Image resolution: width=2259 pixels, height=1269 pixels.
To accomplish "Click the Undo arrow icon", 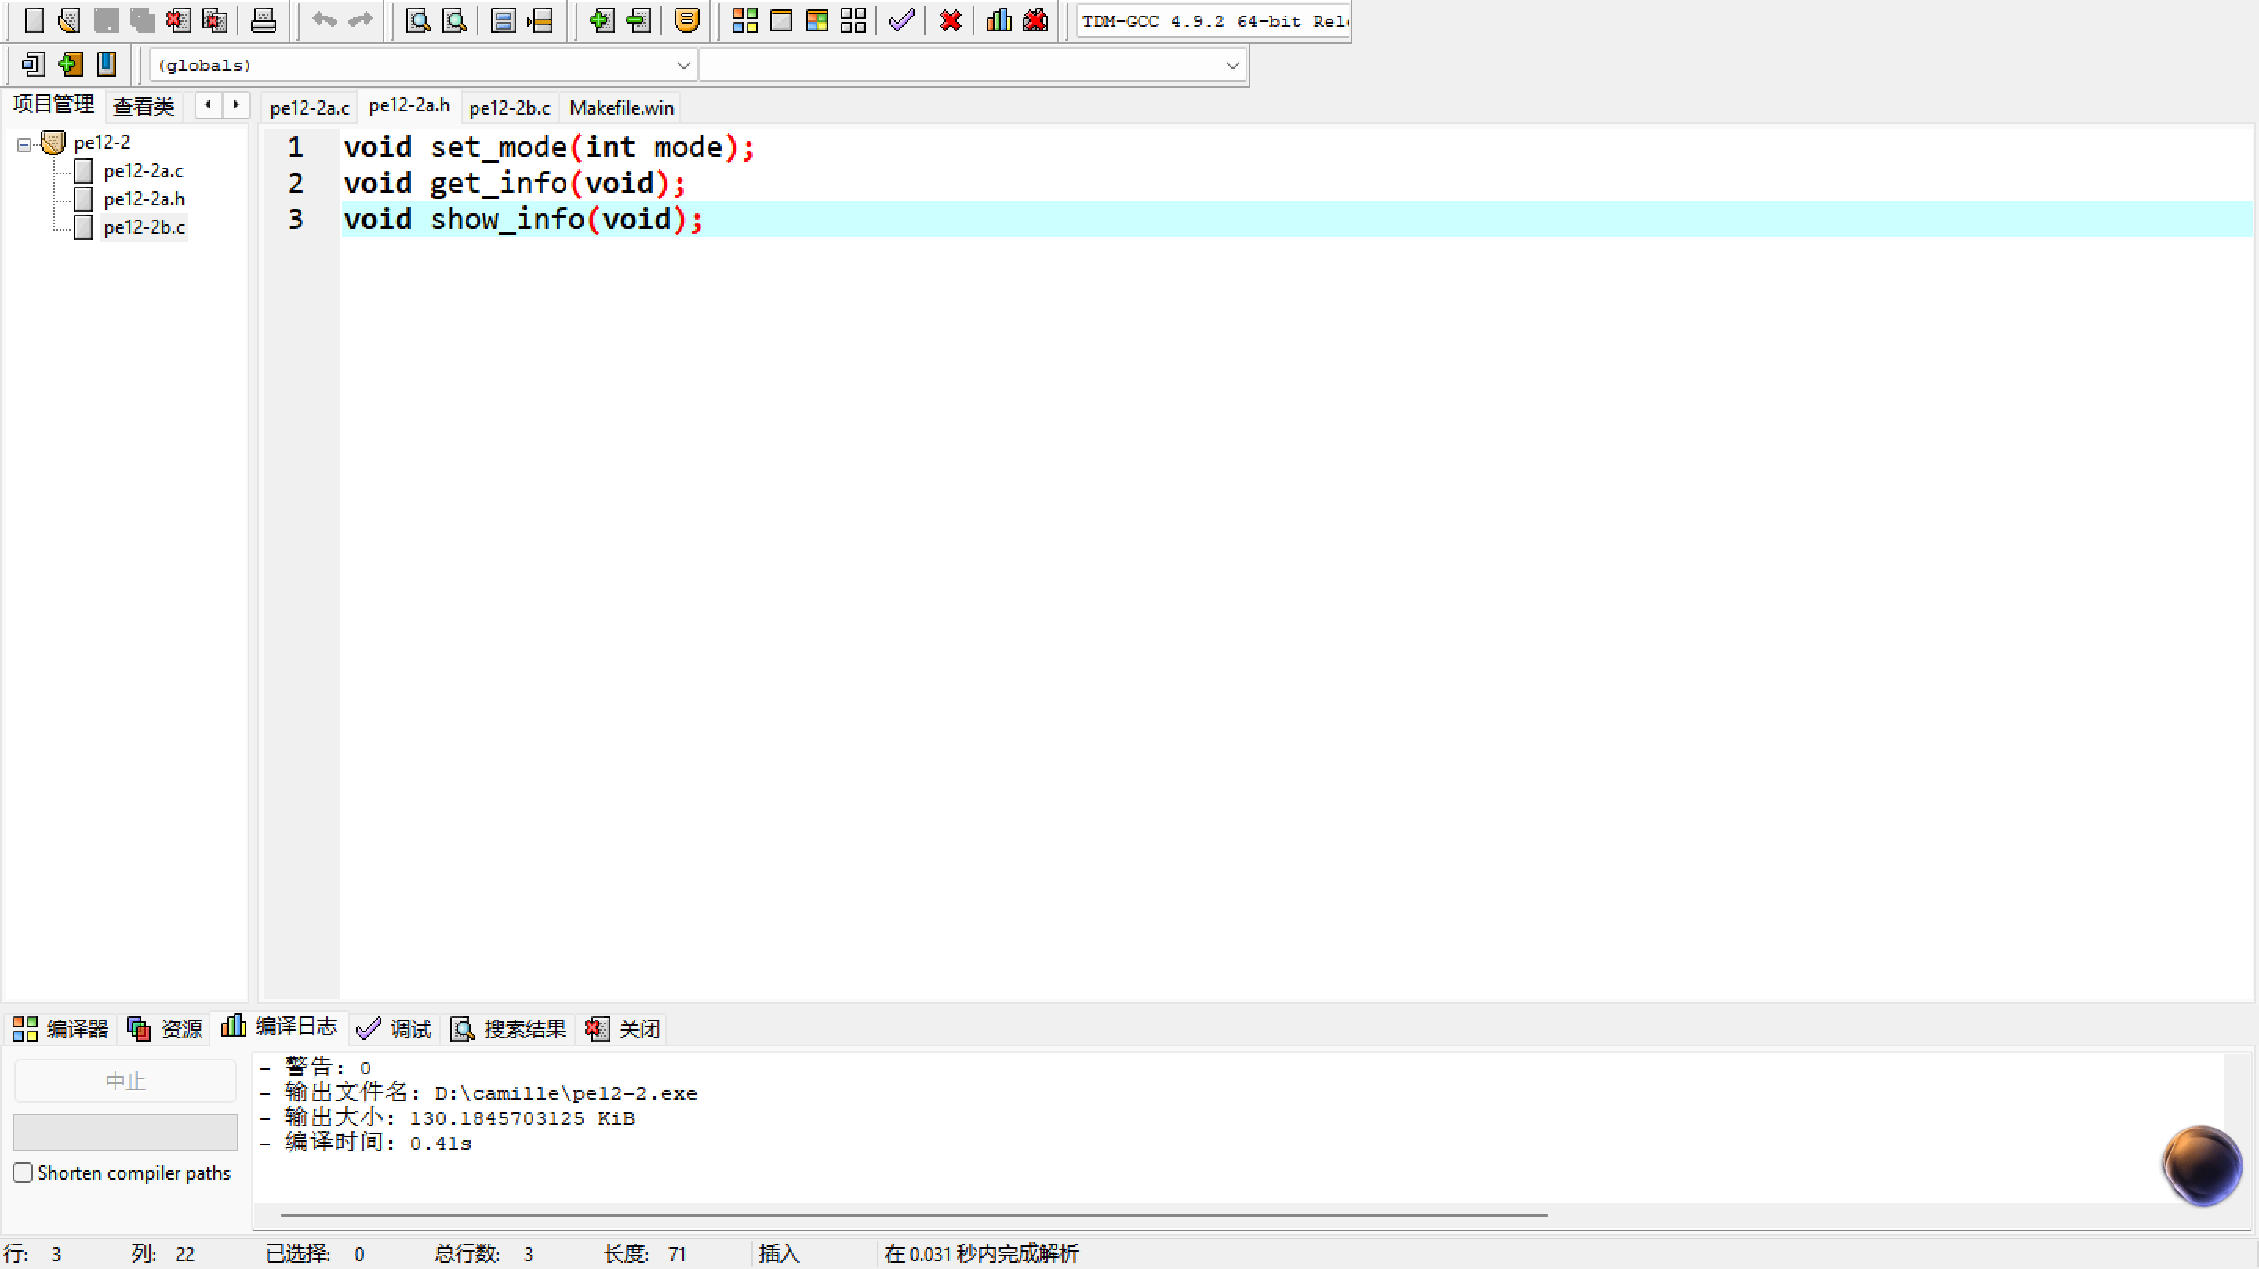I will click(x=324, y=20).
